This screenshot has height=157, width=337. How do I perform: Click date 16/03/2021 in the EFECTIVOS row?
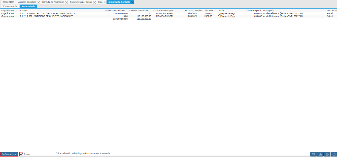click(192, 13)
